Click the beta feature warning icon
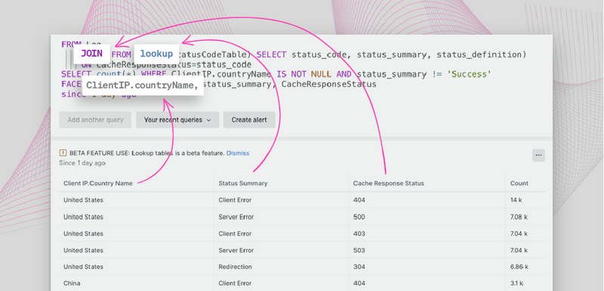 63,153
